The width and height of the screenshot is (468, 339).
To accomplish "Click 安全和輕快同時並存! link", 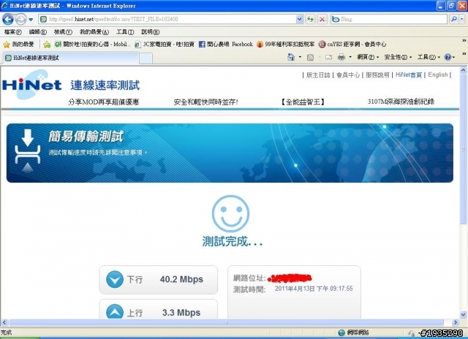I will 205,102.
